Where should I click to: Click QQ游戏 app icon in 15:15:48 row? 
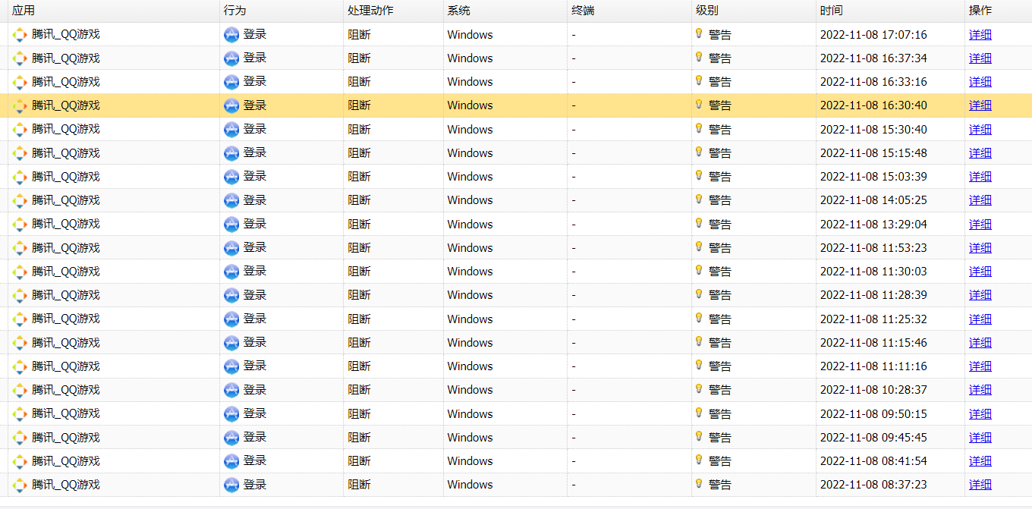coord(20,153)
